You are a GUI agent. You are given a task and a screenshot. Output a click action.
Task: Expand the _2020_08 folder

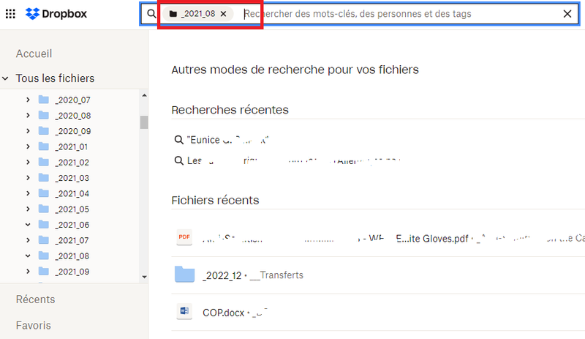pyautogui.click(x=28, y=116)
